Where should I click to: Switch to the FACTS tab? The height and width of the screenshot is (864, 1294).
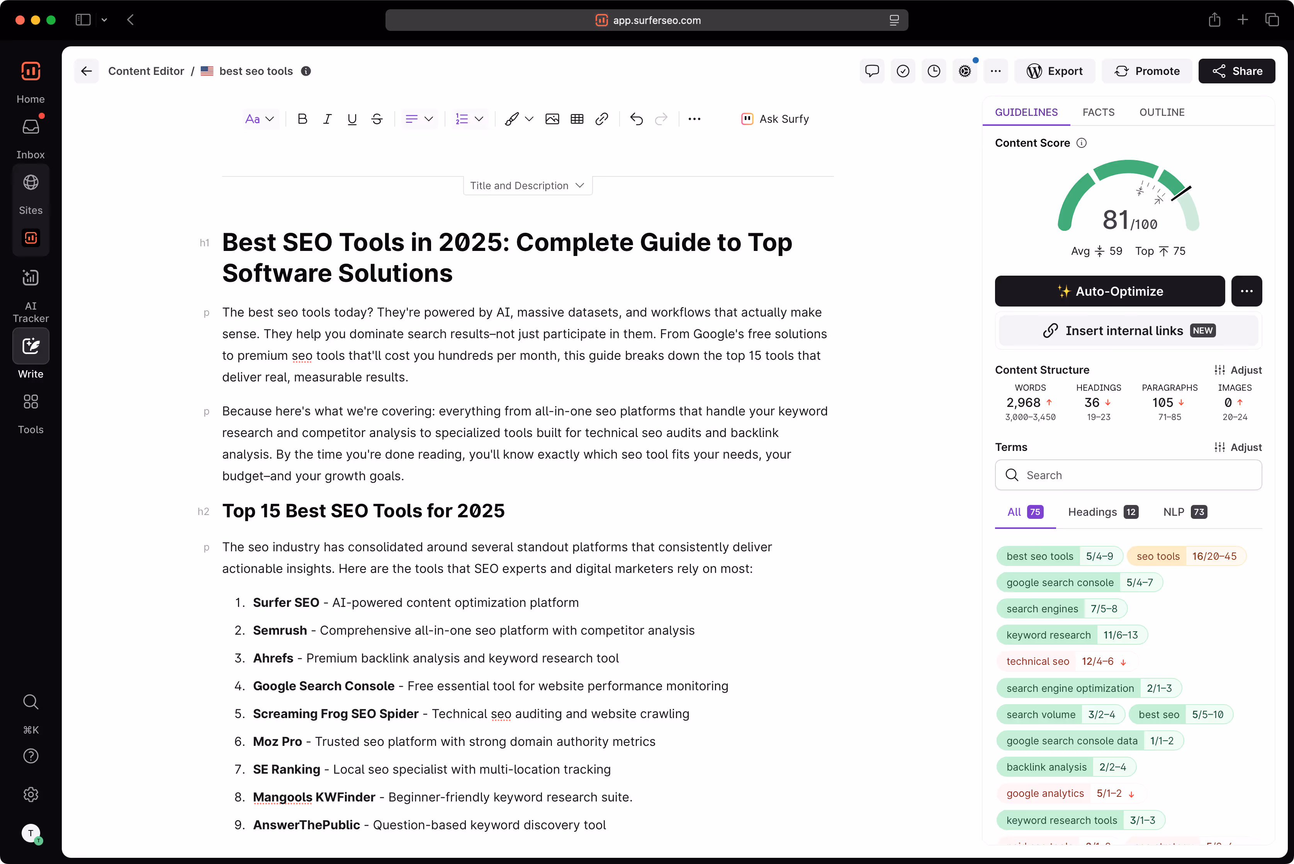(1098, 112)
